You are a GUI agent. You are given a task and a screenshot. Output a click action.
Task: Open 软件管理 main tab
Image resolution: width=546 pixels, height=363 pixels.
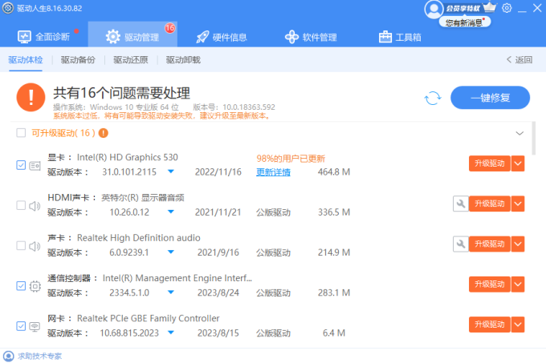click(x=311, y=37)
